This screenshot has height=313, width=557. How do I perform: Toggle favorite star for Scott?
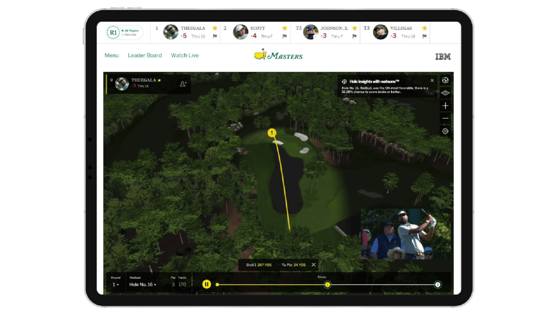[284, 28]
